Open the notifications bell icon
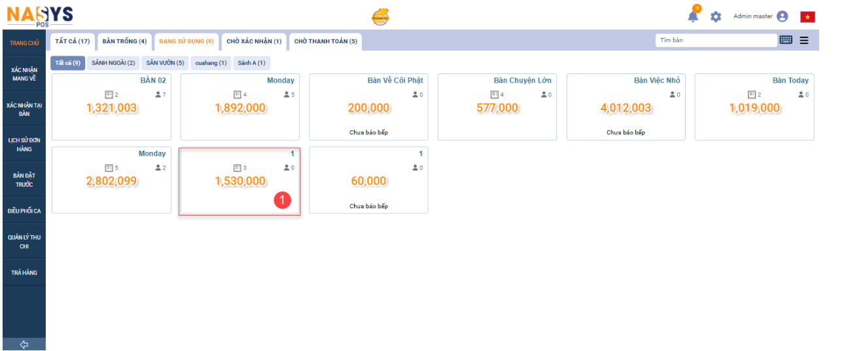 [693, 16]
